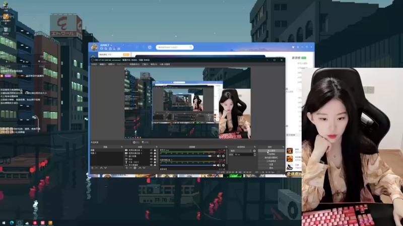Open the orange app icon on the taskbar
Viewport: 403px width, 226px height.
[x=50, y=223]
